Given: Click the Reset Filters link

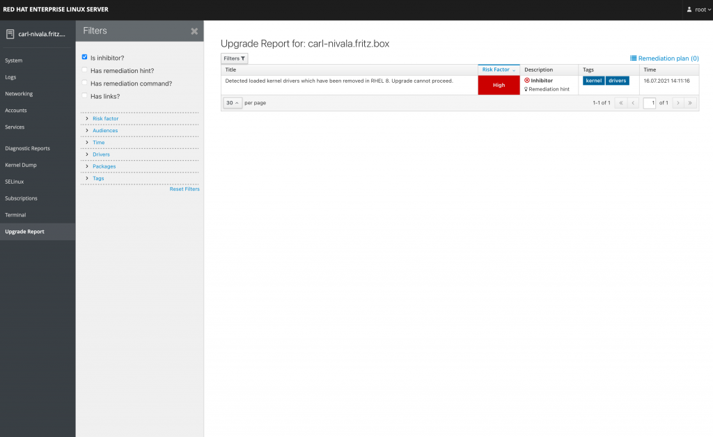Looking at the screenshot, I should (x=185, y=189).
